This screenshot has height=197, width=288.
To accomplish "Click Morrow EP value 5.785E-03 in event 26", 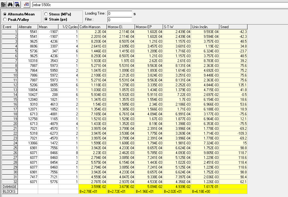I will click(149, 153).
